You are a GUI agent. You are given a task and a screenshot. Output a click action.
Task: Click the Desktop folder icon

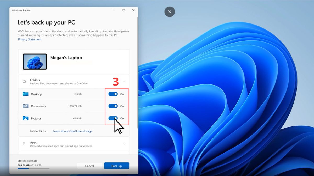coord(25,94)
